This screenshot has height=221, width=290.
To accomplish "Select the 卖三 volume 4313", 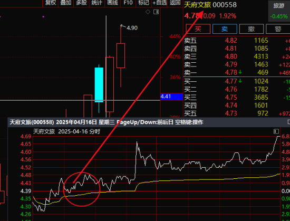I will pos(261,56).
